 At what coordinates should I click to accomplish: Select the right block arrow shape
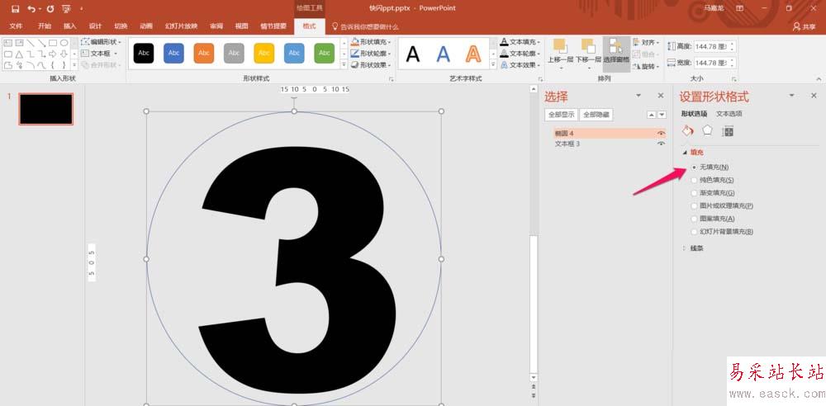click(53, 54)
